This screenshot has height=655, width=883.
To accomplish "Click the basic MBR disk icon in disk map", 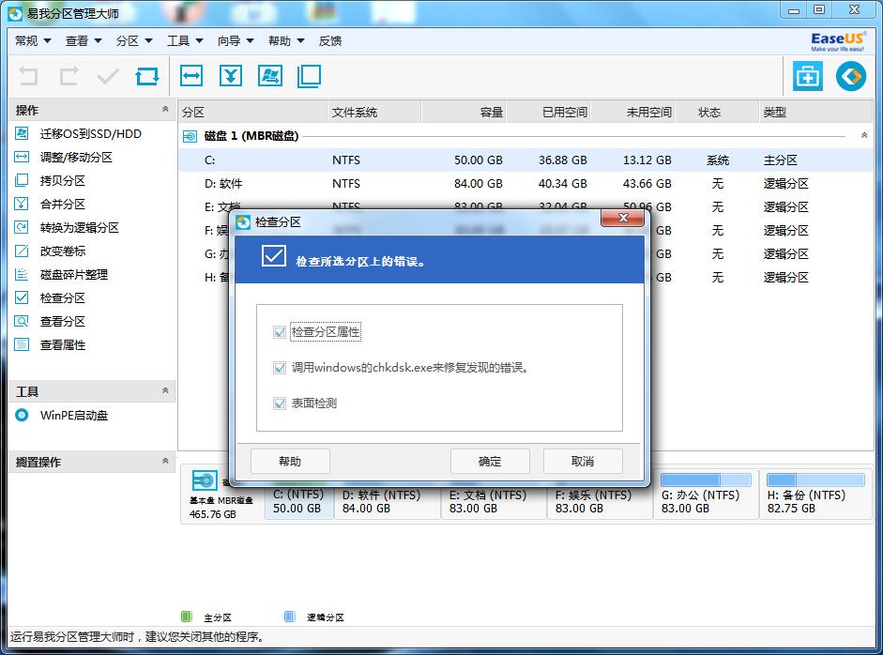I will click(205, 480).
